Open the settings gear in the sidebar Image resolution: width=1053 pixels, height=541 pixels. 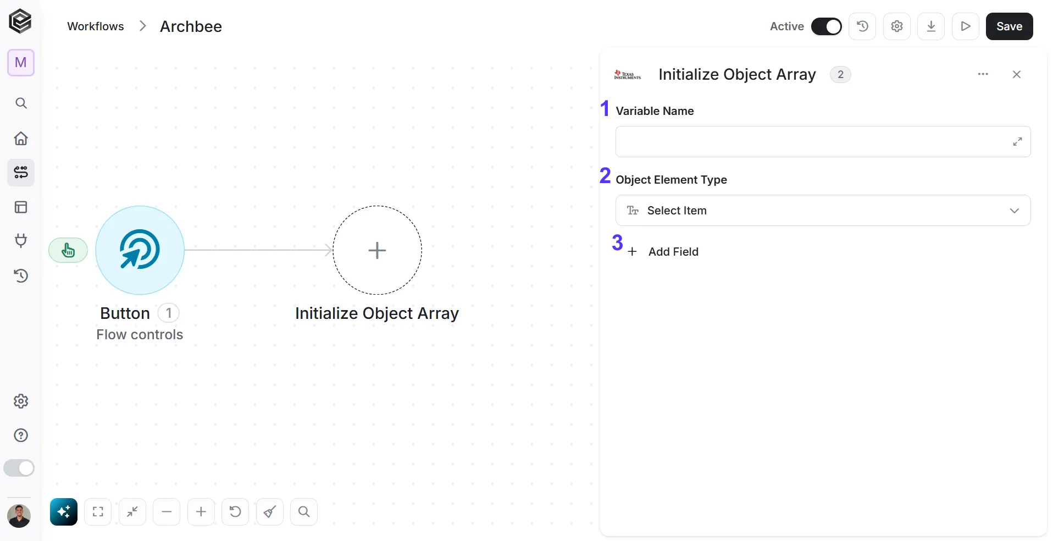(x=21, y=401)
